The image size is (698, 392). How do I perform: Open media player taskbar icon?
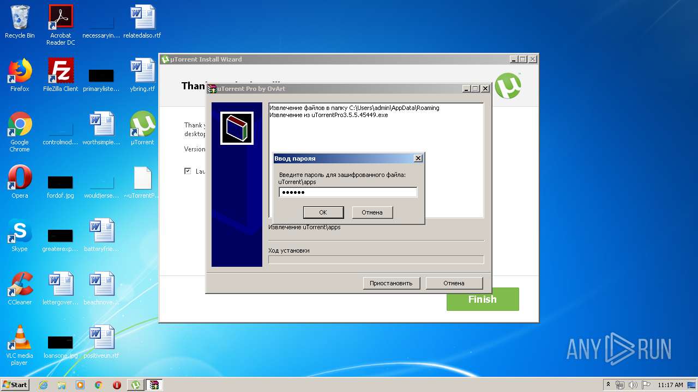point(80,385)
